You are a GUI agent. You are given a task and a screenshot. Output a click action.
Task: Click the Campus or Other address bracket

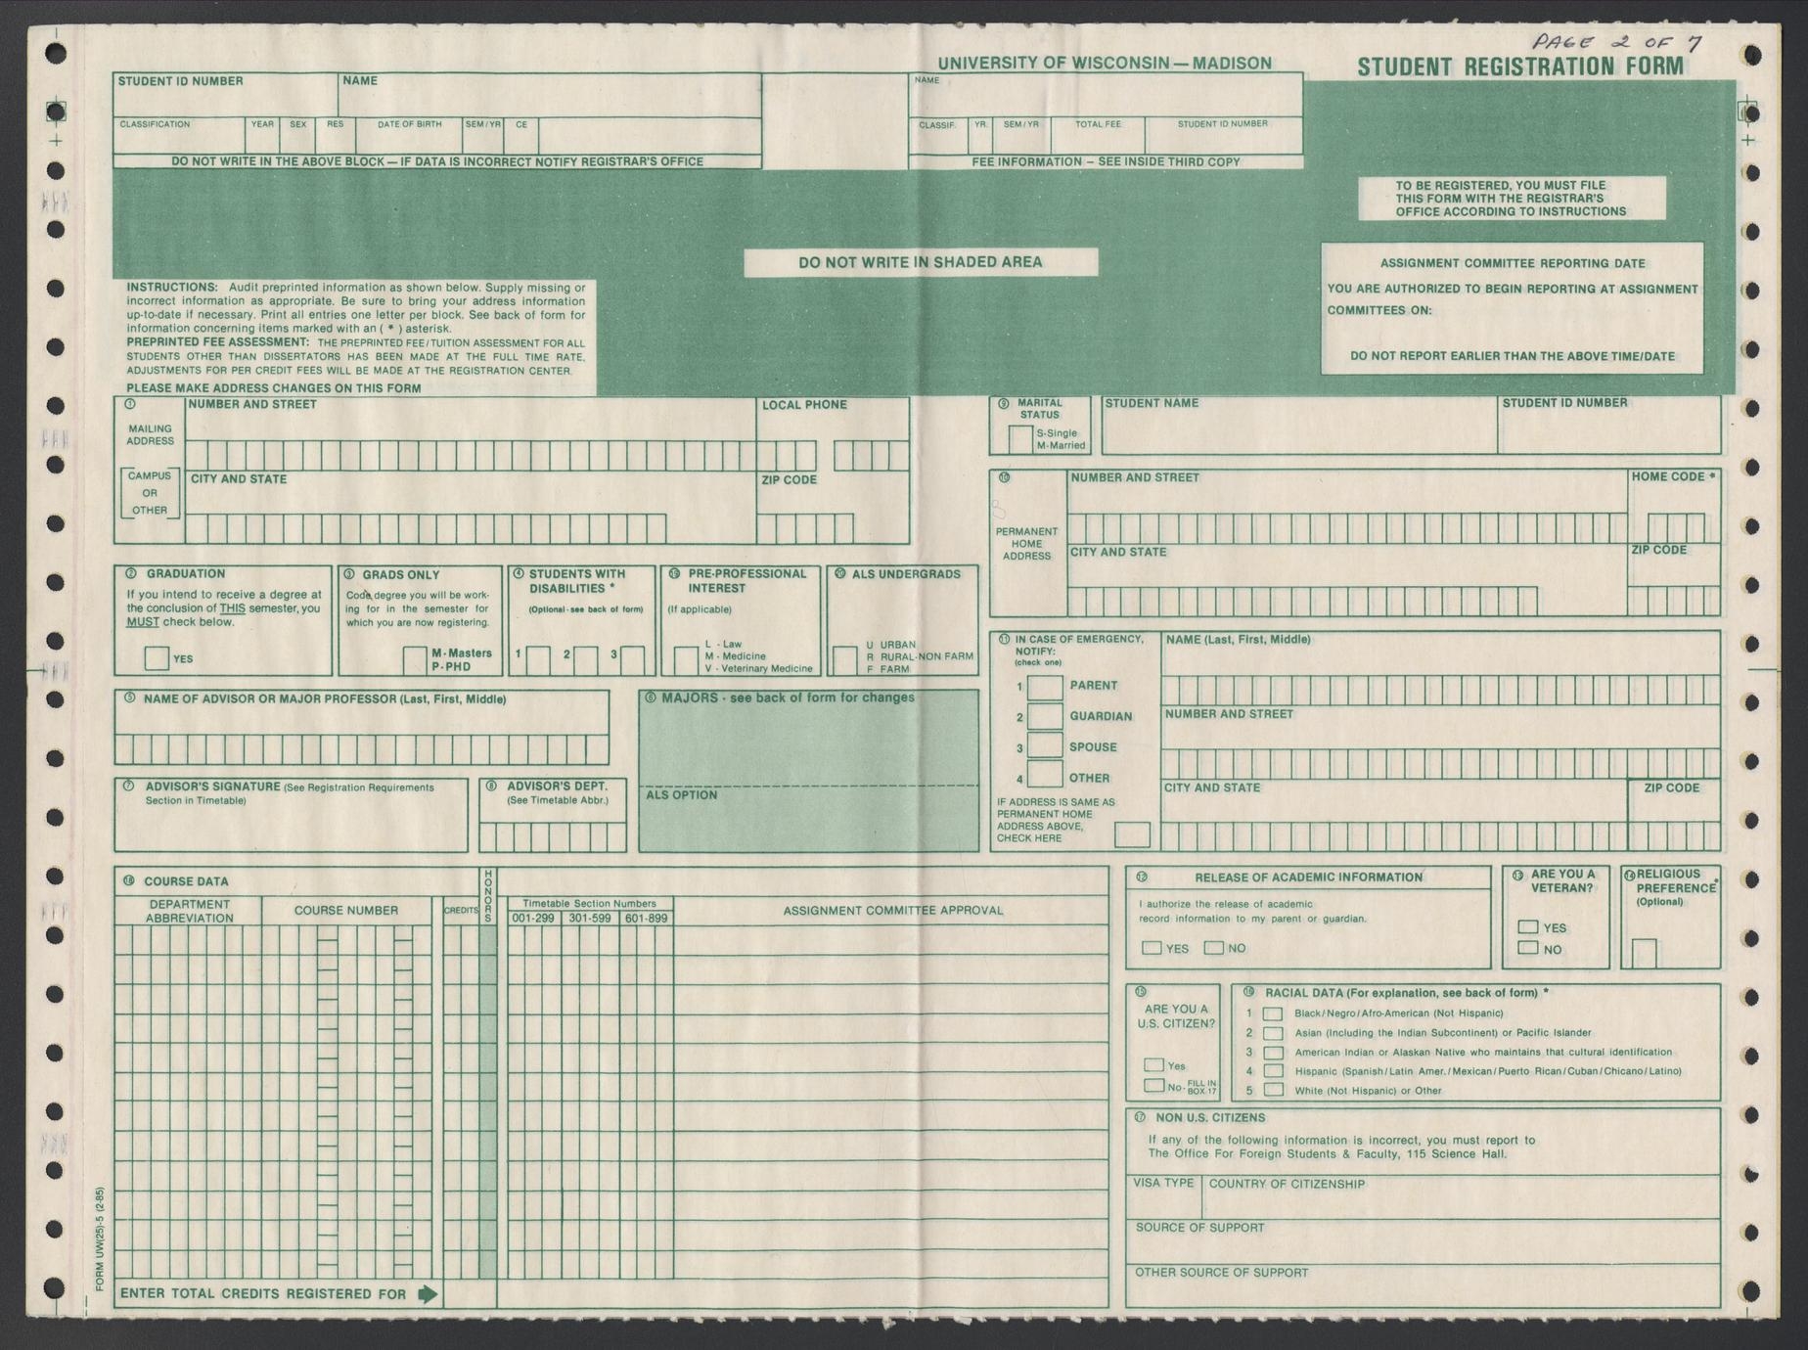pyautogui.click(x=150, y=493)
